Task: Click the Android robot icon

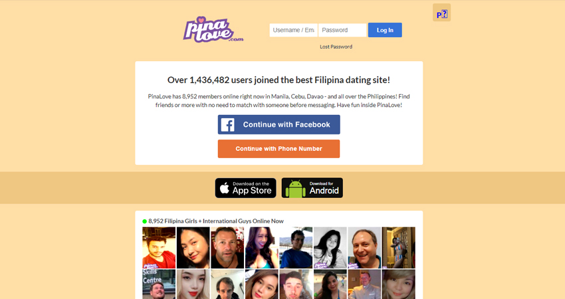Action: point(295,189)
